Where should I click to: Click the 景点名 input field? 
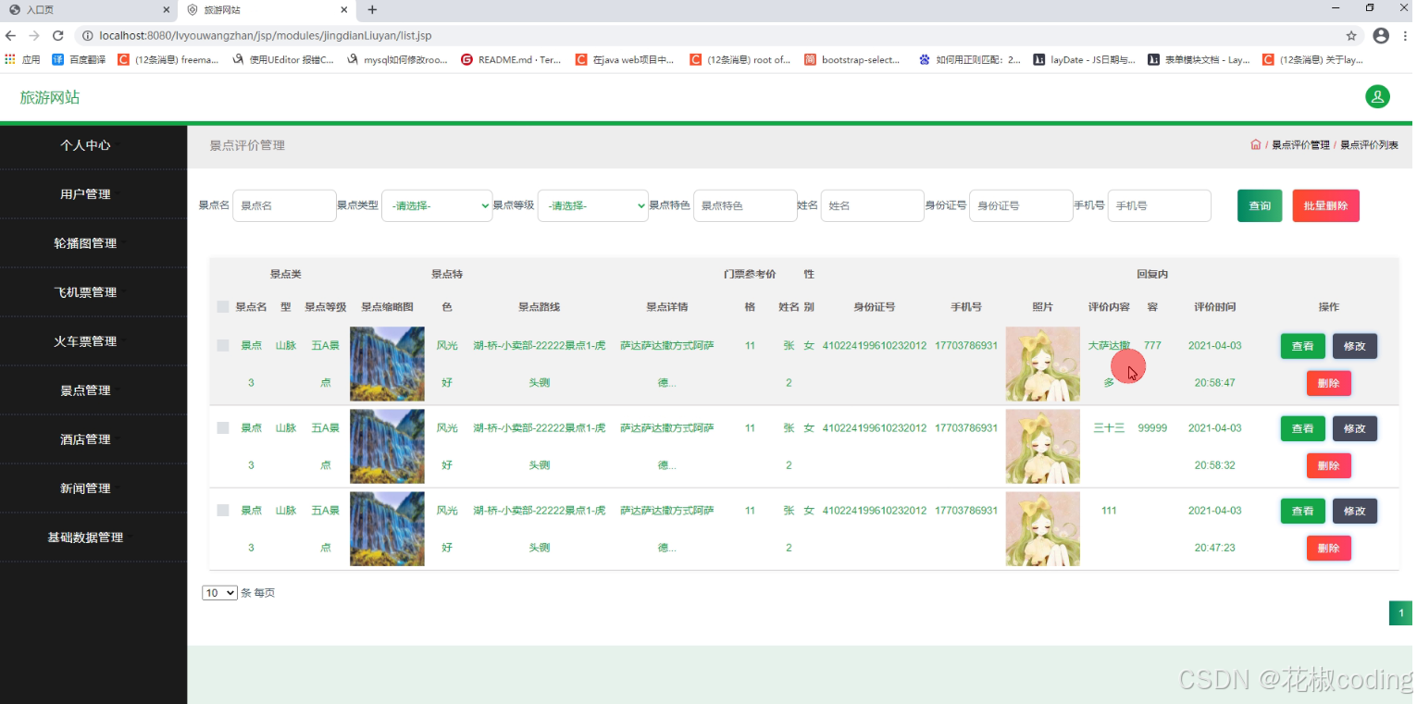coord(284,205)
